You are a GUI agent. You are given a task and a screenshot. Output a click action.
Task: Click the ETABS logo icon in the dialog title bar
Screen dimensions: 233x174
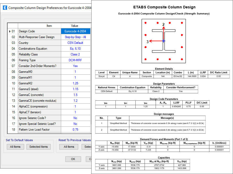click(5, 8)
